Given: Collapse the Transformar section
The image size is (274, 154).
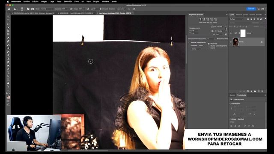Looking at the screenshot, I should tap(230, 104).
